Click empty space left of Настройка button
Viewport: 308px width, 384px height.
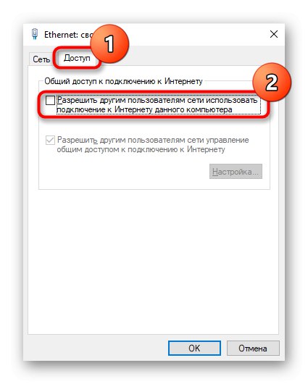(122, 172)
